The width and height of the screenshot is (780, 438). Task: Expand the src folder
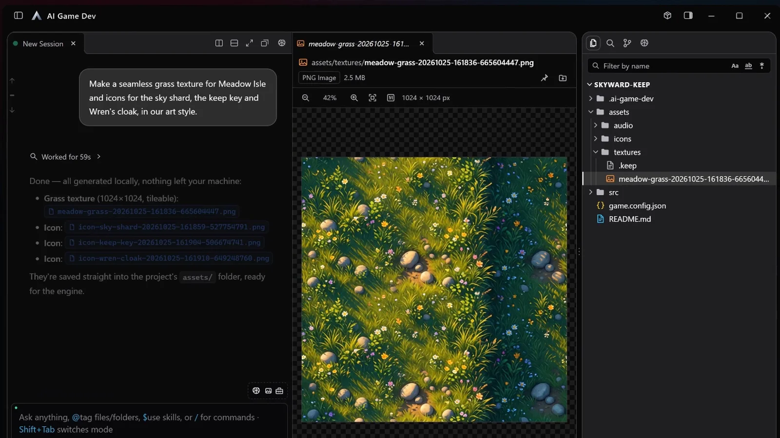click(591, 192)
